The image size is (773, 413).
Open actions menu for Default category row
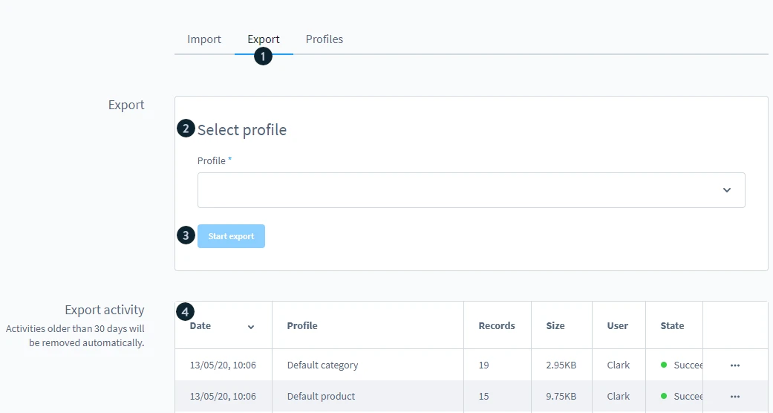coord(735,365)
